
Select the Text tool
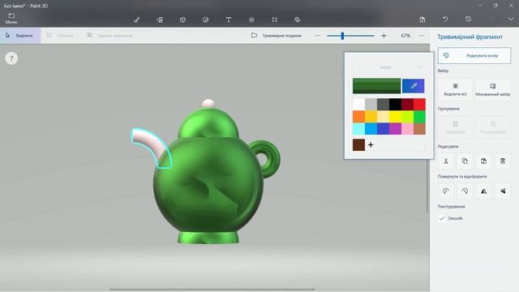(229, 19)
